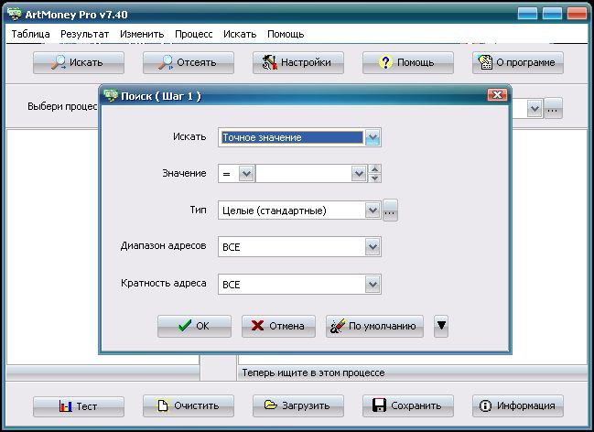Select the 'Точное значение' highlighted field

tap(292, 137)
